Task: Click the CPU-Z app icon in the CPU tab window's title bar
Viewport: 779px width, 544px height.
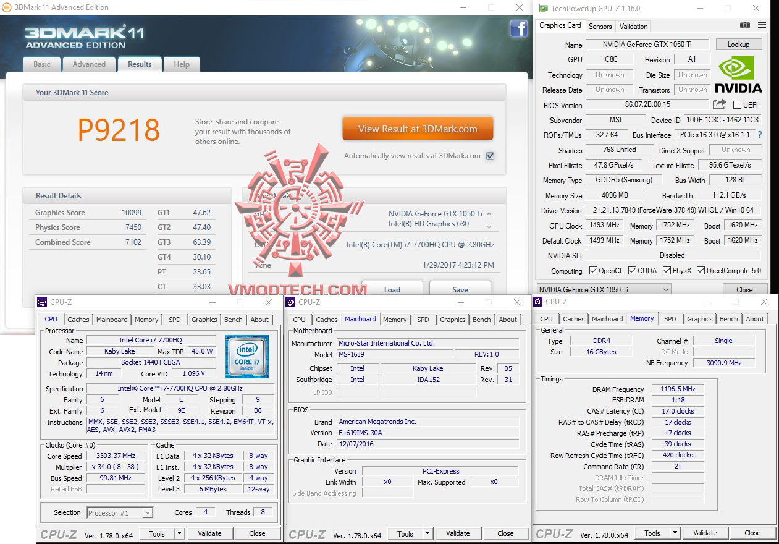Action: coord(42,302)
